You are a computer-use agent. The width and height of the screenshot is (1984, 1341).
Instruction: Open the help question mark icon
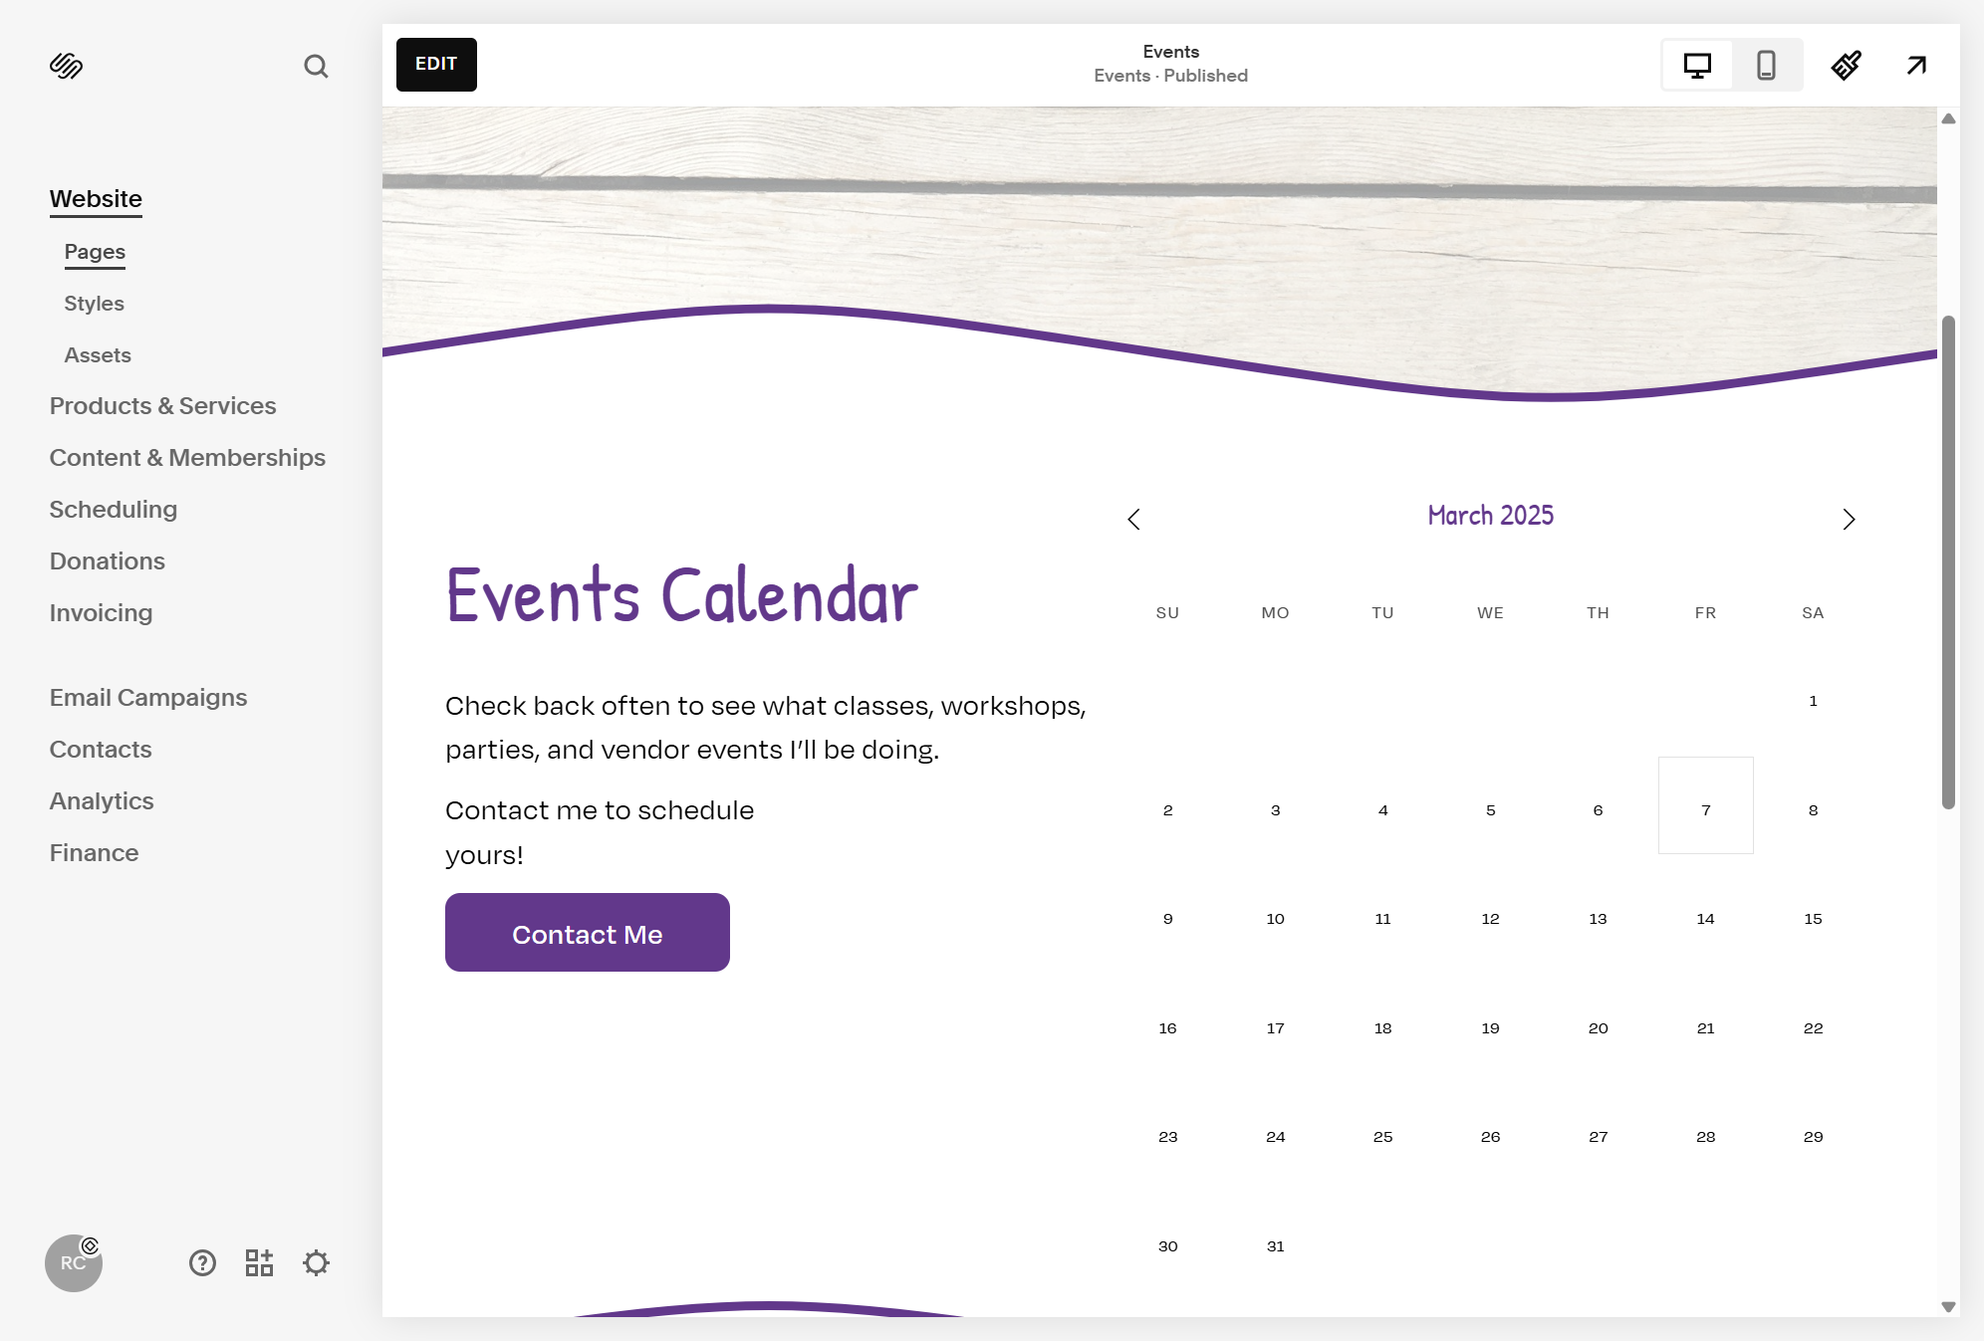(202, 1263)
